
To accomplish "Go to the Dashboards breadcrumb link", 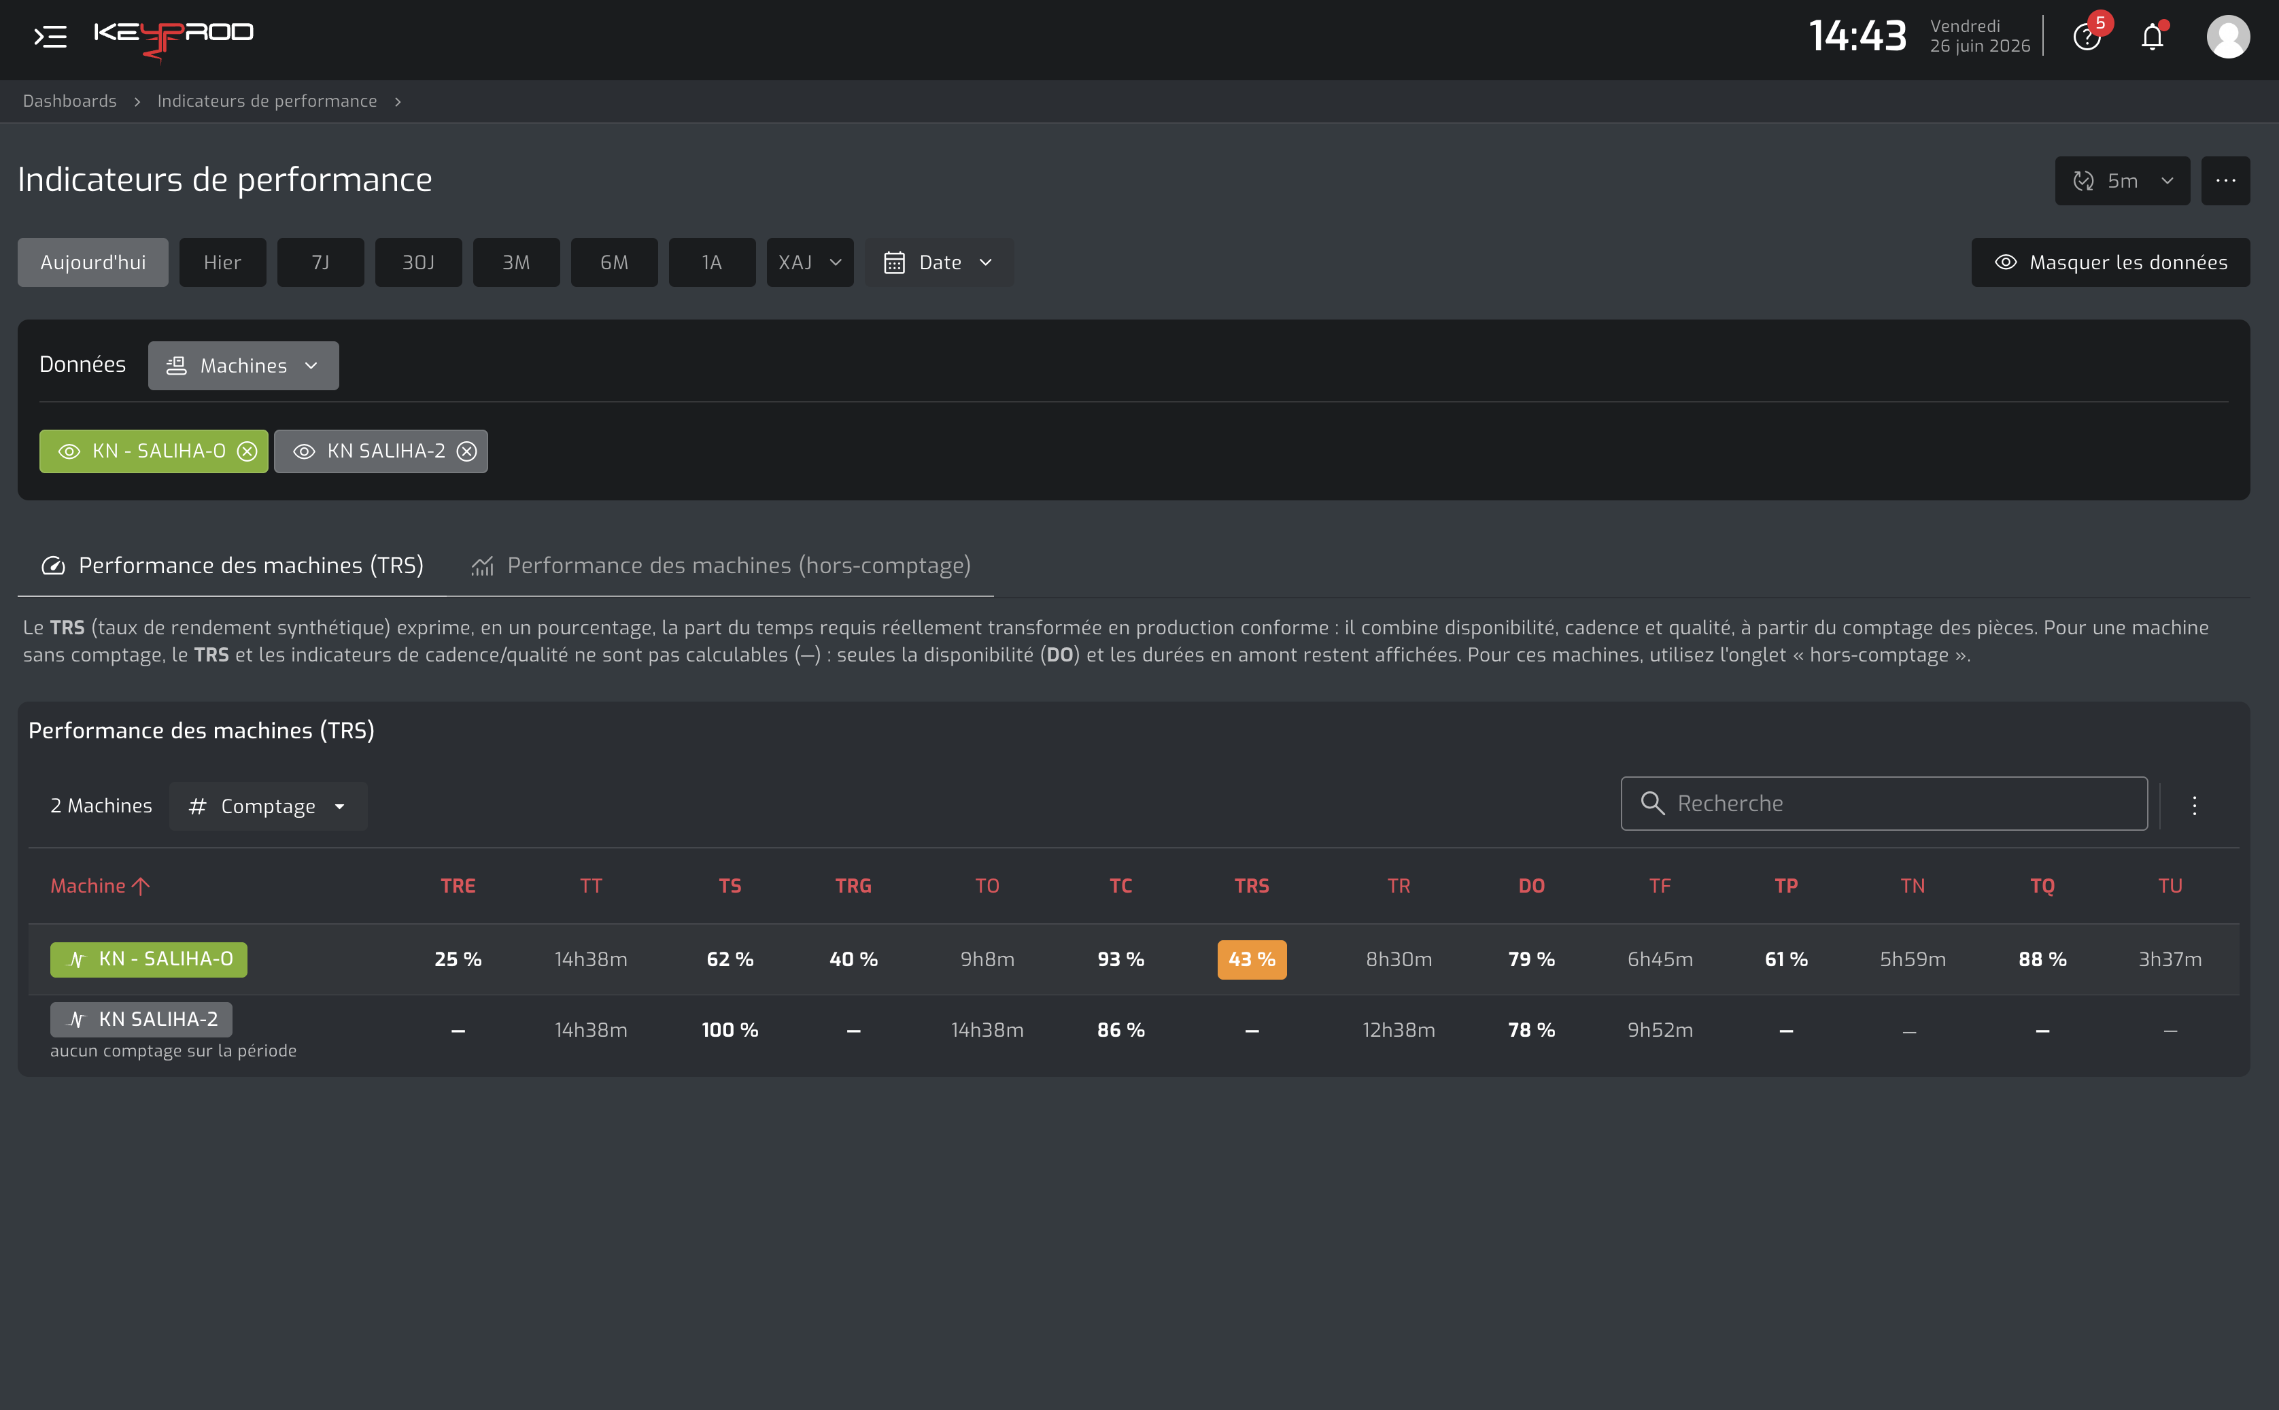I will tap(70, 101).
